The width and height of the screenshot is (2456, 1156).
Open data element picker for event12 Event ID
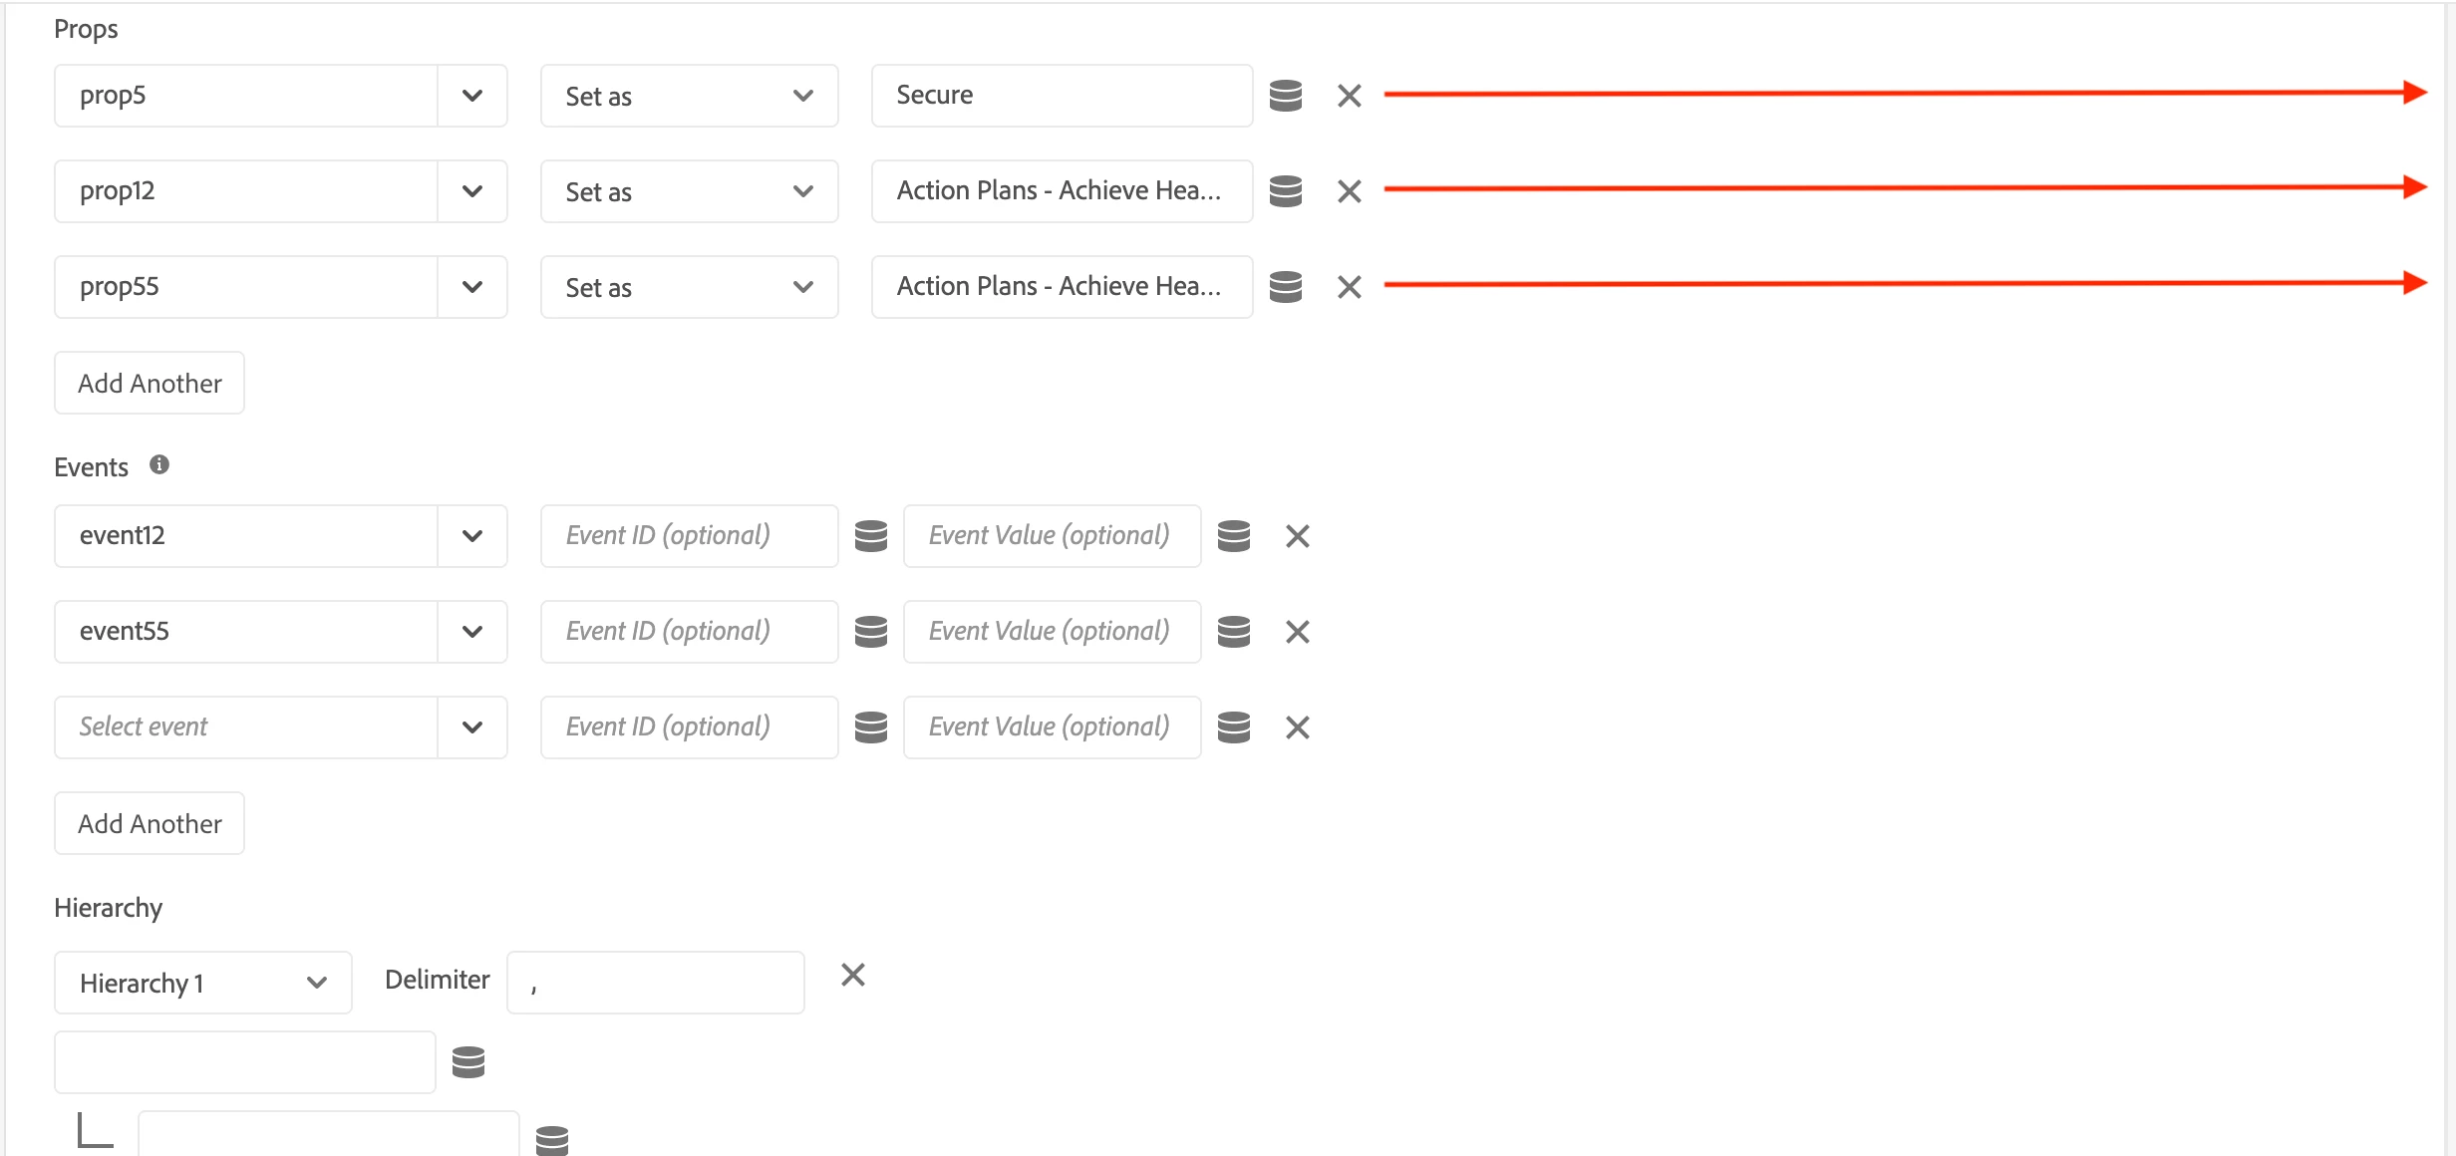tap(870, 536)
